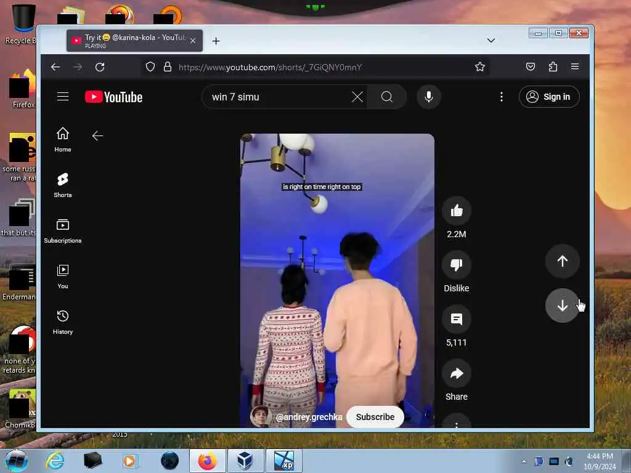Subscribe to @andrey.grechka
Viewport: 631px width, 473px height.
pos(375,417)
